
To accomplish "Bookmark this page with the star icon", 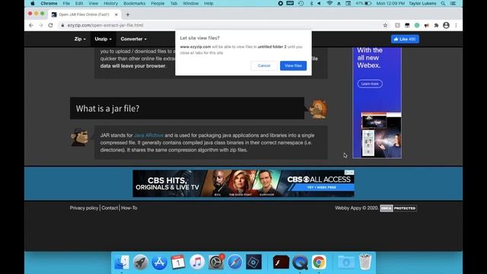I will click(385, 25).
